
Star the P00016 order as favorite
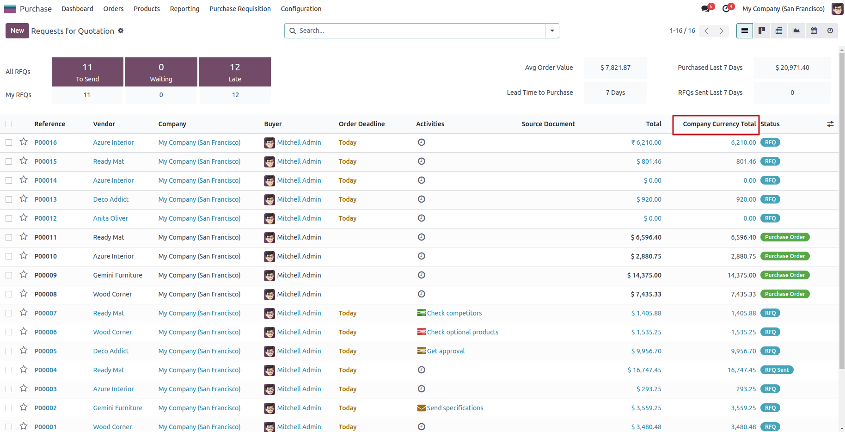coord(24,142)
